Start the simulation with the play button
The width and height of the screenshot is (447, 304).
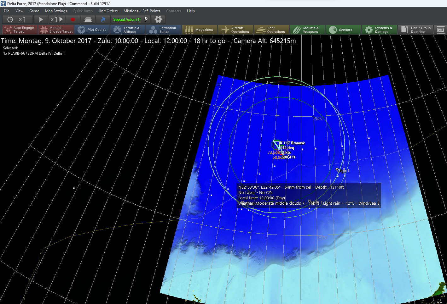tap(41, 19)
